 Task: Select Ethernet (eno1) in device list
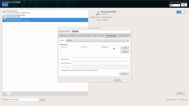[x=45, y=12]
